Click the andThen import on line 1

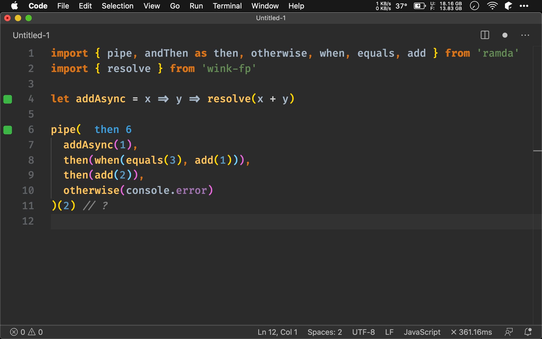click(166, 53)
